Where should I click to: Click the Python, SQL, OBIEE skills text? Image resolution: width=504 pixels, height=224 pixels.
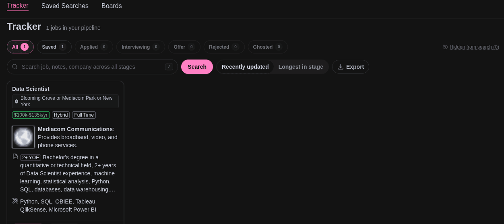[x=58, y=206]
